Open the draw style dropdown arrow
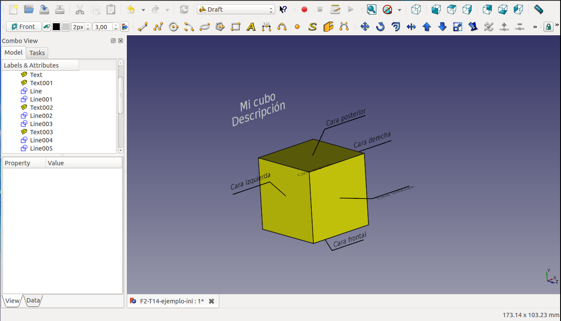This screenshot has width=561, height=321. pyautogui.click(x=399, y=9)
